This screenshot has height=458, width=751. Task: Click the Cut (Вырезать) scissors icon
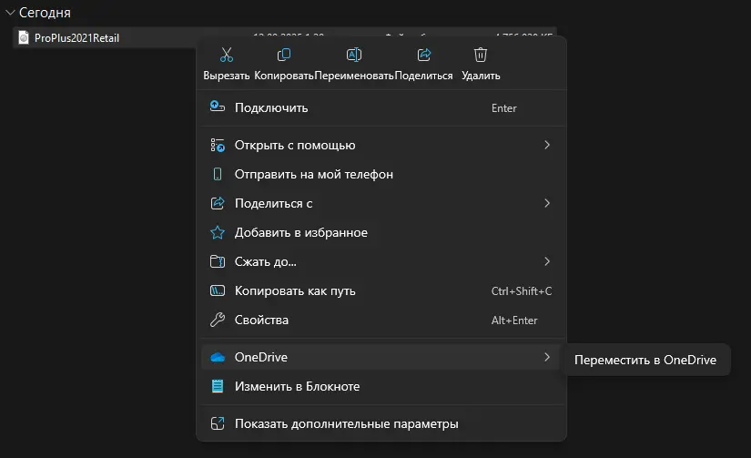(227, 56)
